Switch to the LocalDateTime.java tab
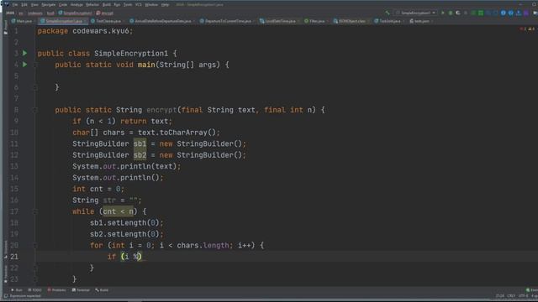 coord(278,21)
